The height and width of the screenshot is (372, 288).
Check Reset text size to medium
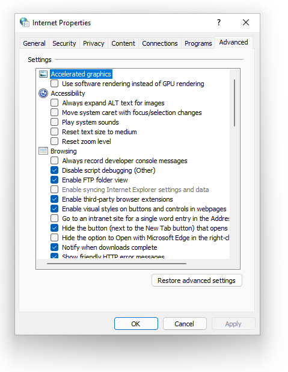(x=55, y=132)
